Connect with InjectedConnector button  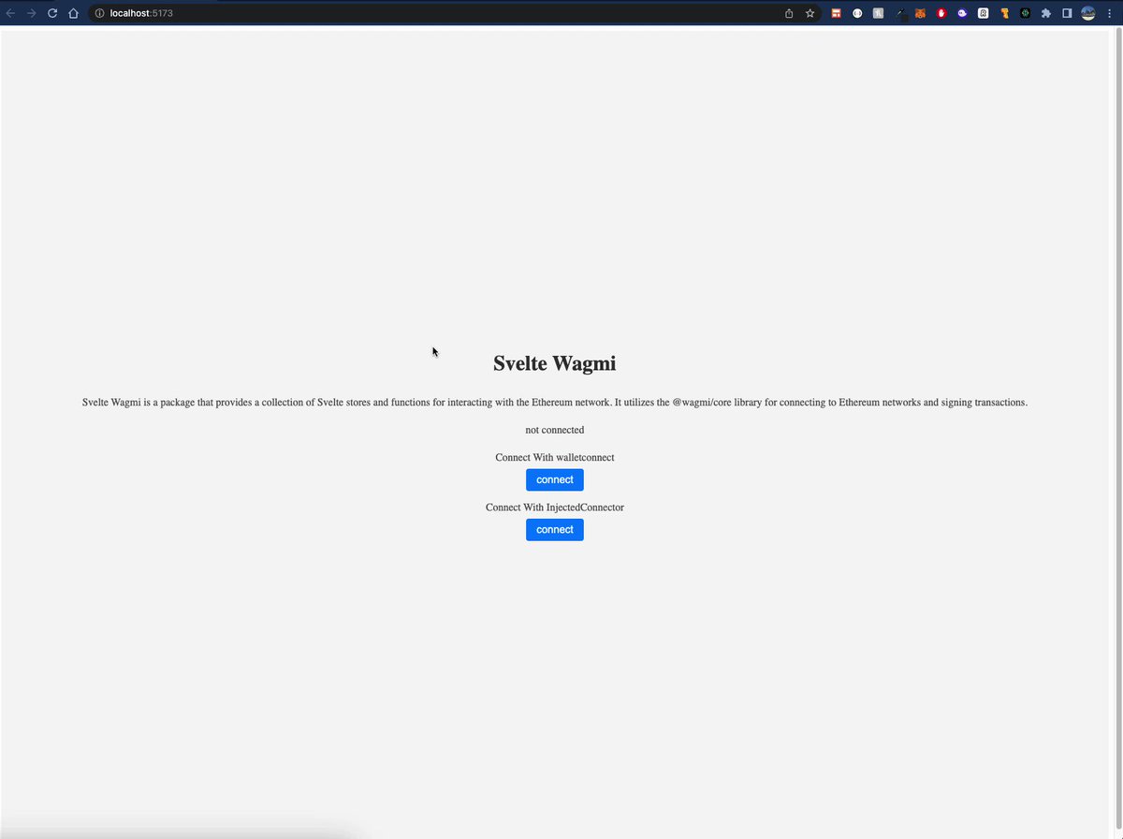555,530
